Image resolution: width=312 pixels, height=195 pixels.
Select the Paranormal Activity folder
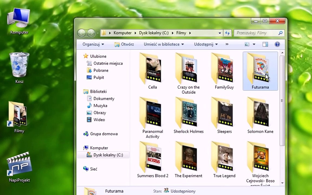coord(152,118)
